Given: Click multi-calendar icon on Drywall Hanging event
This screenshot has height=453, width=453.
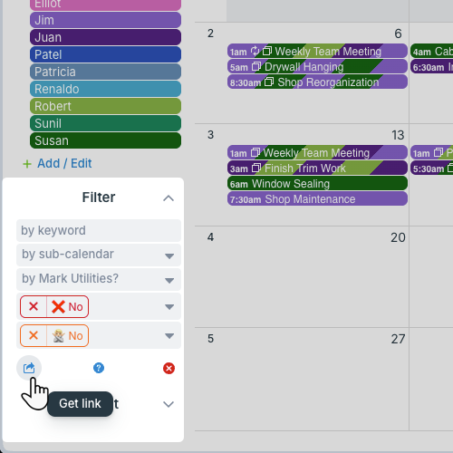Looking at the screenshot, I should [x=256, y=66].
